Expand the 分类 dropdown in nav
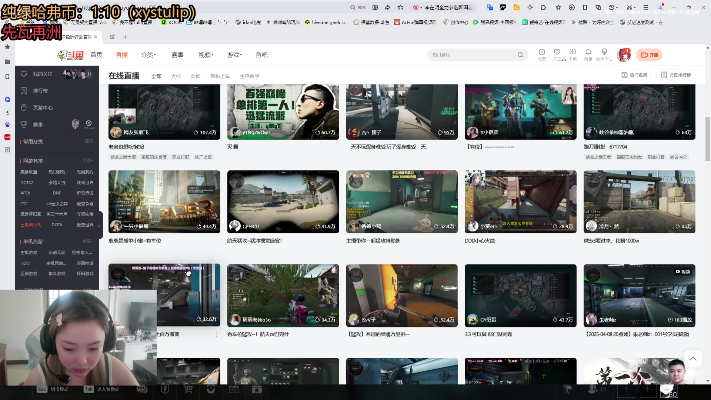This screenshot has height=400, width=711. click(148, 55)
